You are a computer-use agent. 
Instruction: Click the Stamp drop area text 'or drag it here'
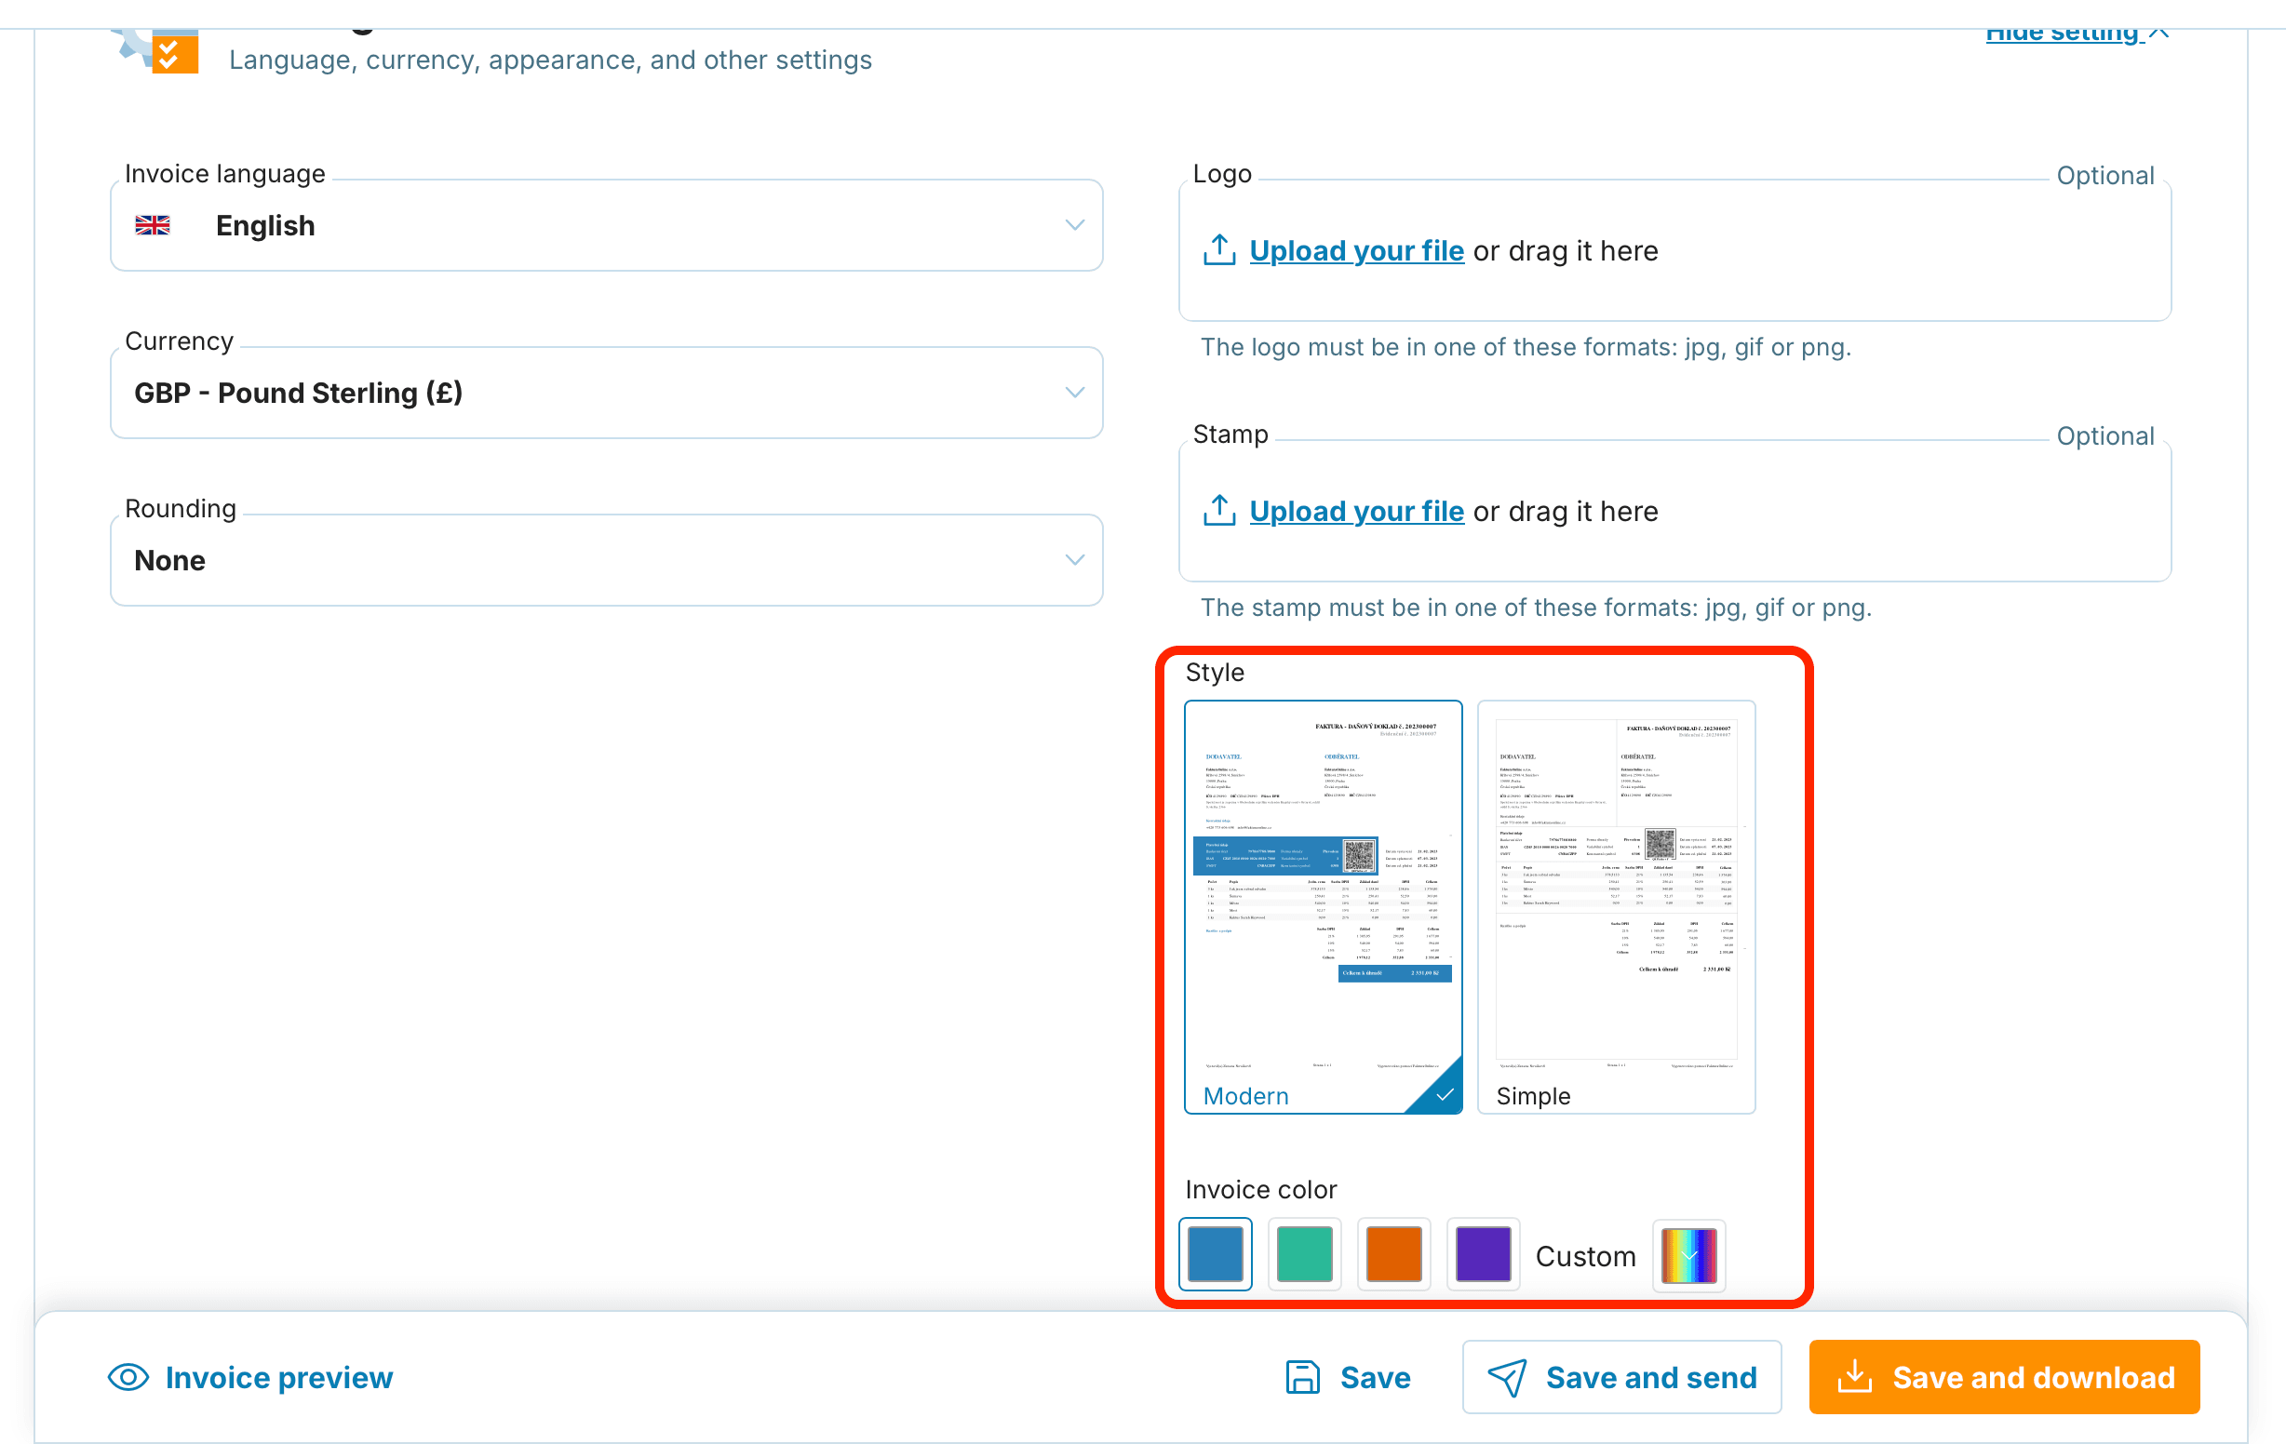1566,512
